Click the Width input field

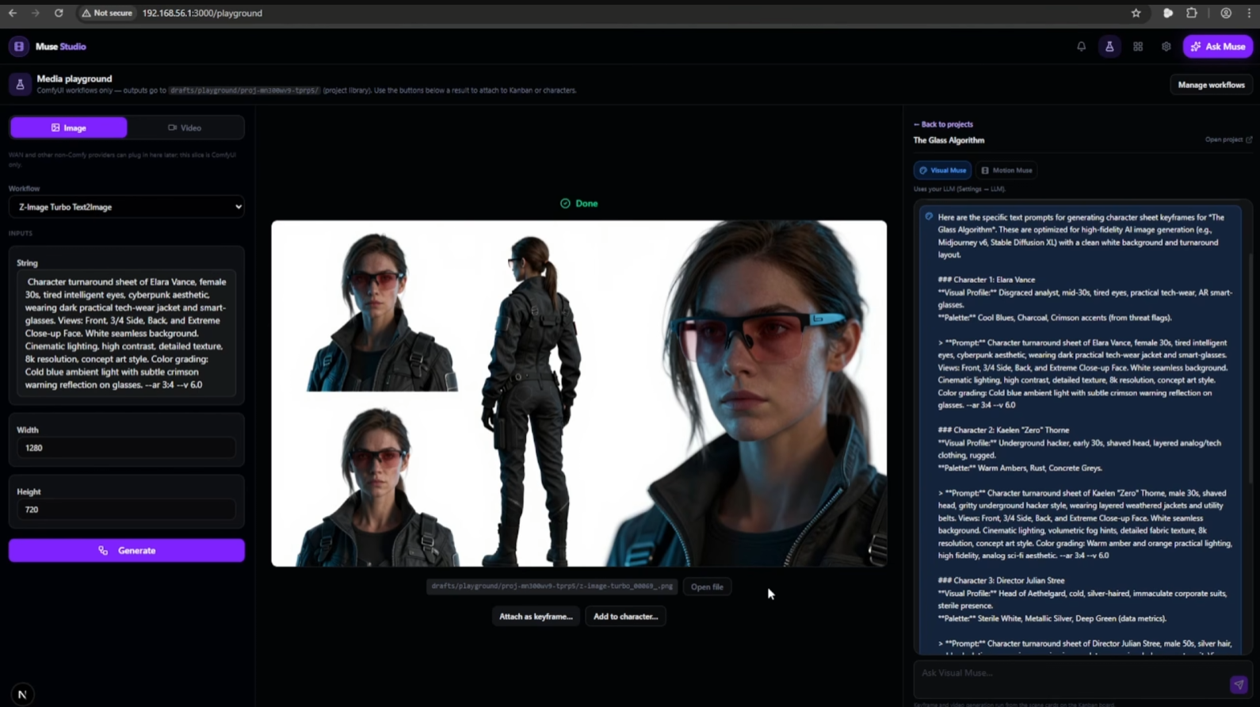coord(127,448)
